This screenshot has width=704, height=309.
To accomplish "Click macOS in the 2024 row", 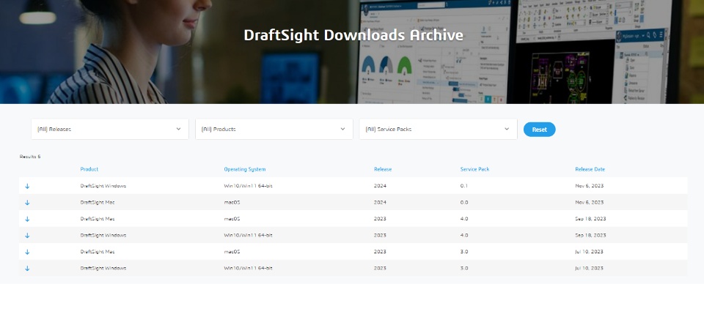I will [232, 202].
